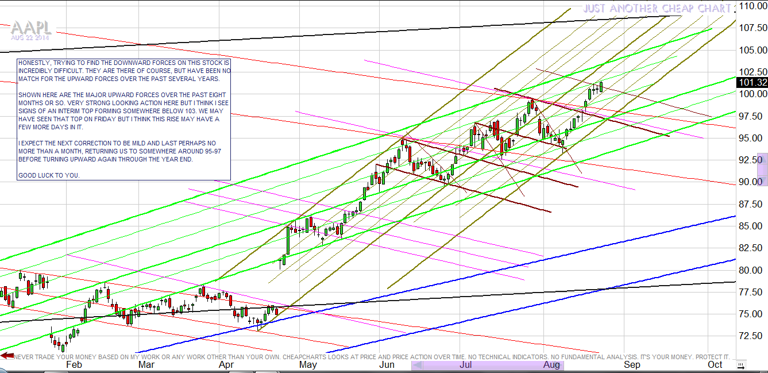768x373 pixels.
Task: Click the up arrow on price scrollbar
Action: pyautogui.click(x=762, y=157)
